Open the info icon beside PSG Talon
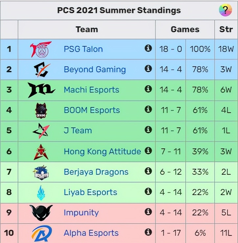This screenshot has height=243, width=238. click(x=148, y=48)
